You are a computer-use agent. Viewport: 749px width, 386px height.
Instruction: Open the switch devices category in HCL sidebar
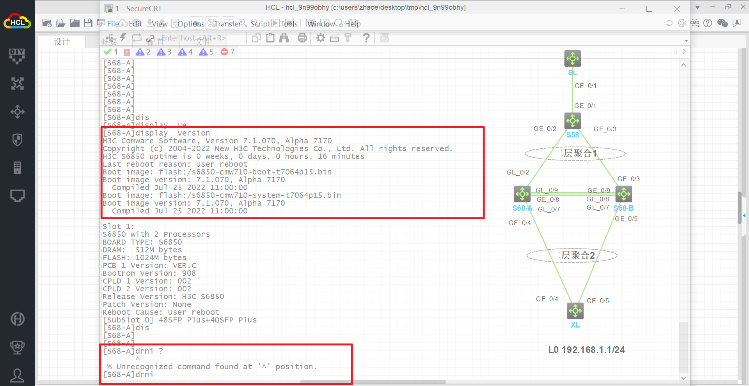pos(17,112)
